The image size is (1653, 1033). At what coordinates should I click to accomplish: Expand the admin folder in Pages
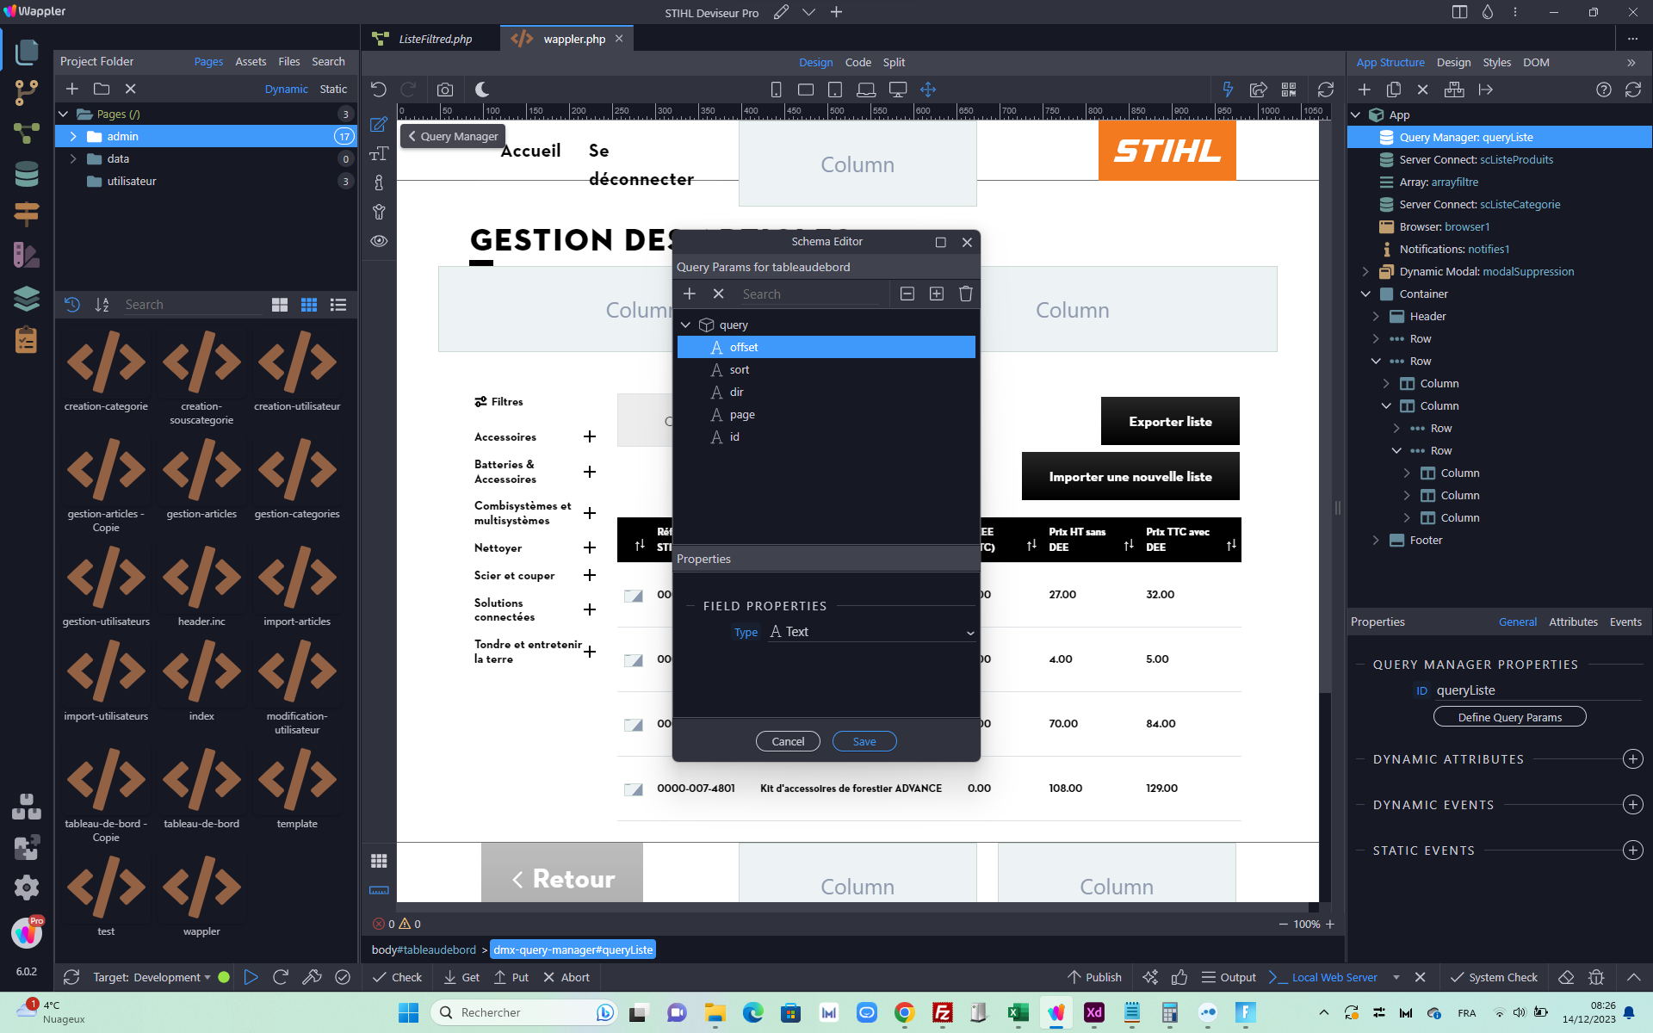73,137
